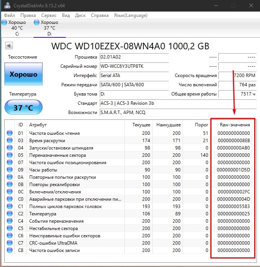Click the power-on count 764 раз field

(x=237, y=85)
